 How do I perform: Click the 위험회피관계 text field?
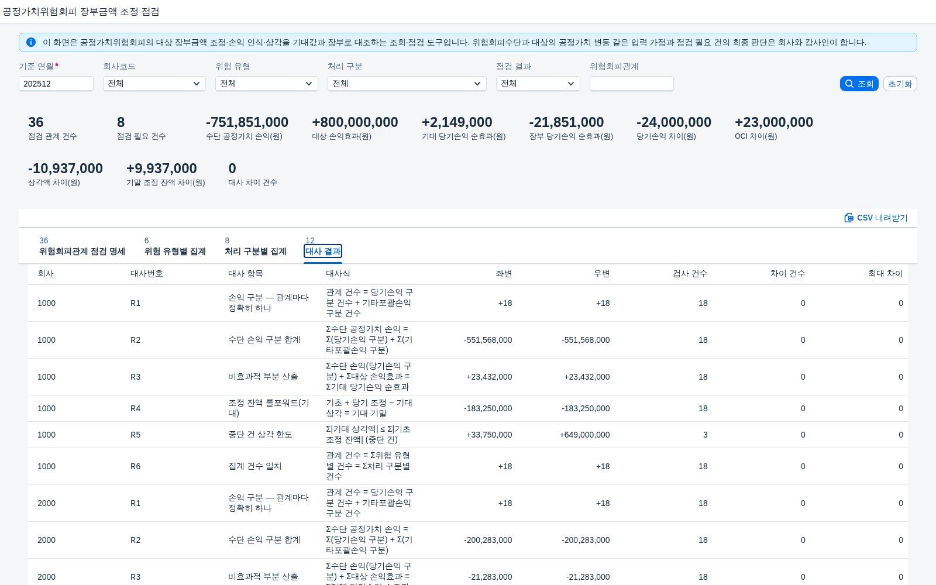632,84
